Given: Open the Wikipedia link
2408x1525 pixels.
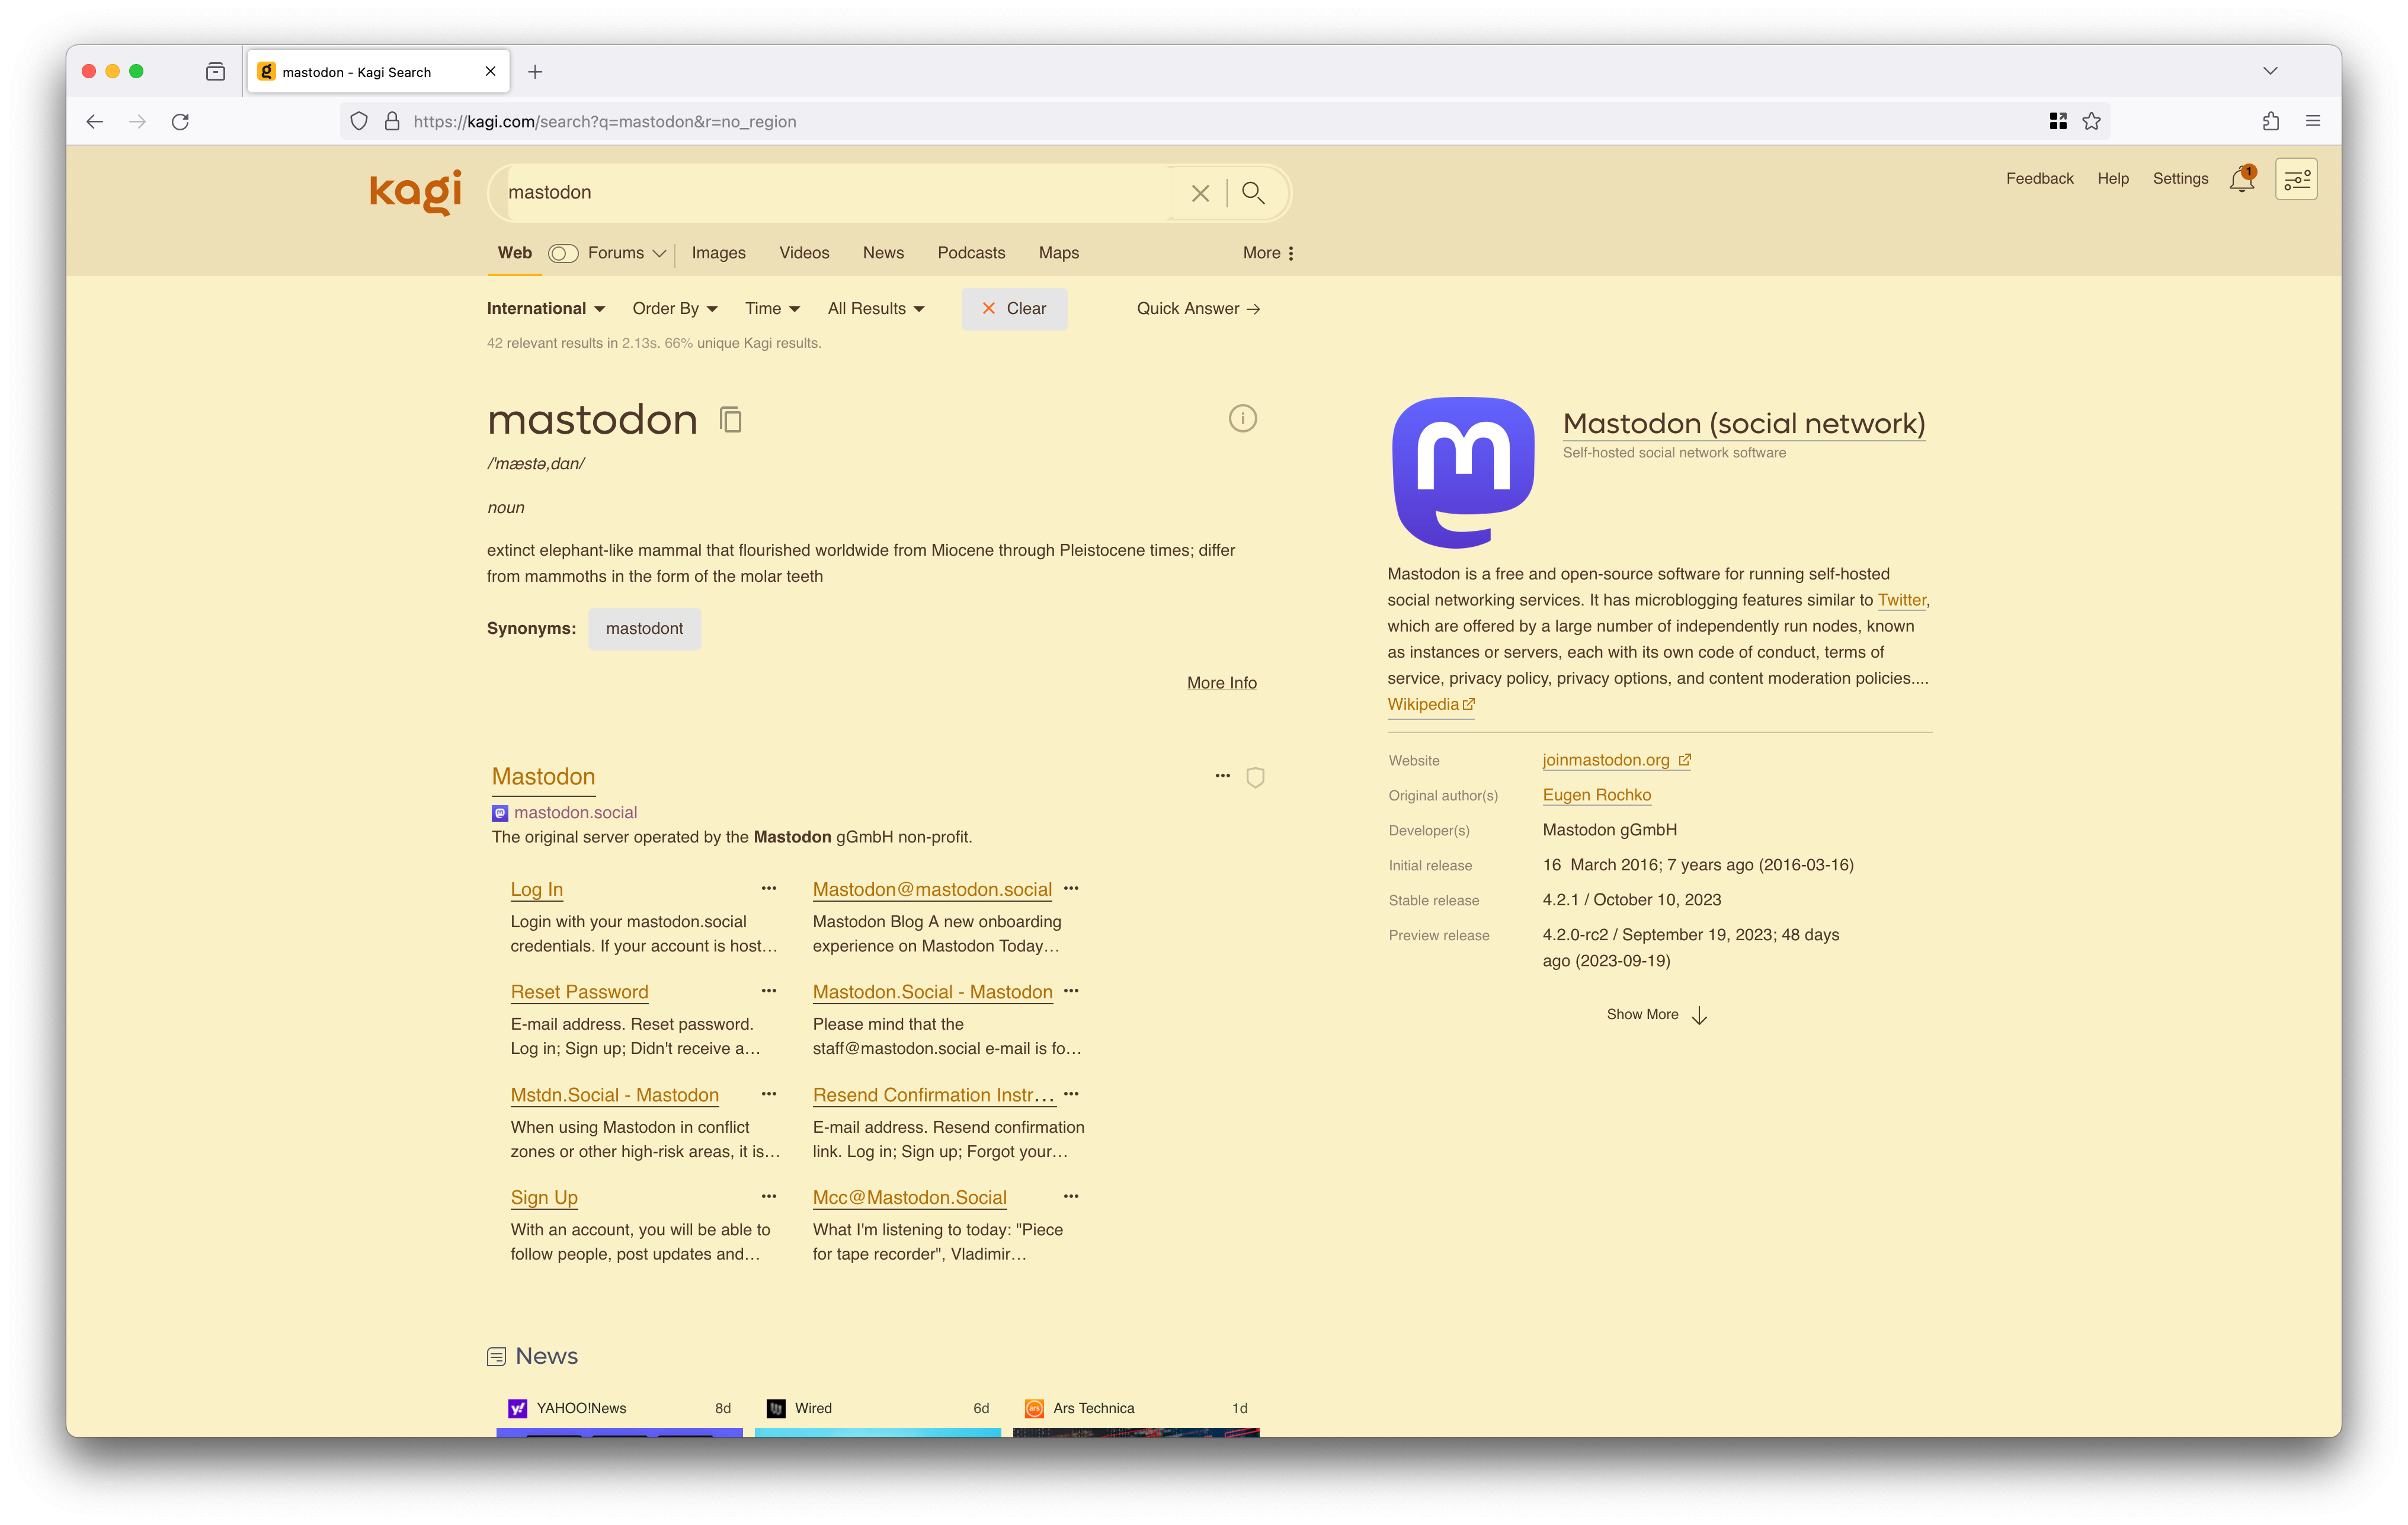Looking at the screenshot, I should pos(1431,705).
